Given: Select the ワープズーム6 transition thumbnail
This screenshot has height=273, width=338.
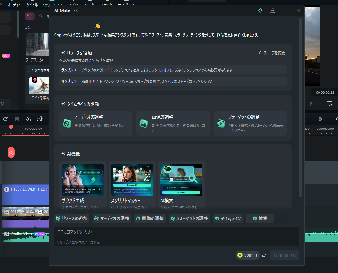Looking at the screenshot, I should (37, 45).
